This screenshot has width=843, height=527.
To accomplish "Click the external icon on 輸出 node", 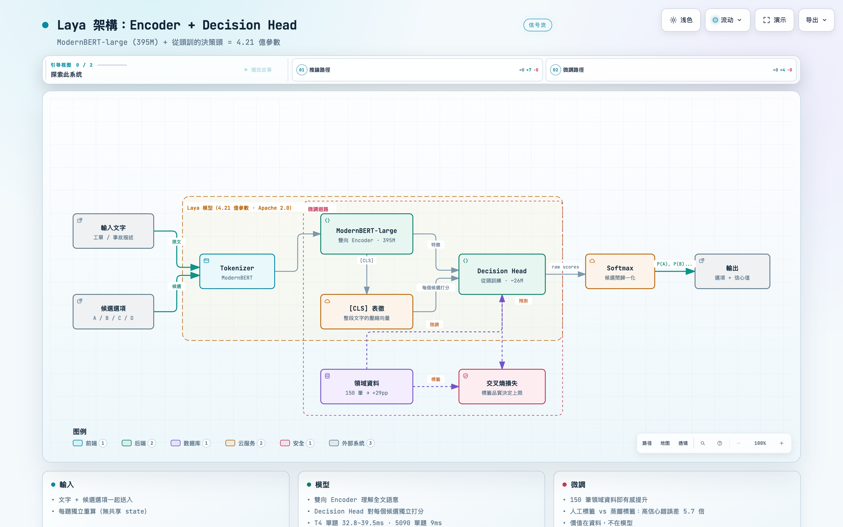I will 702,261.
